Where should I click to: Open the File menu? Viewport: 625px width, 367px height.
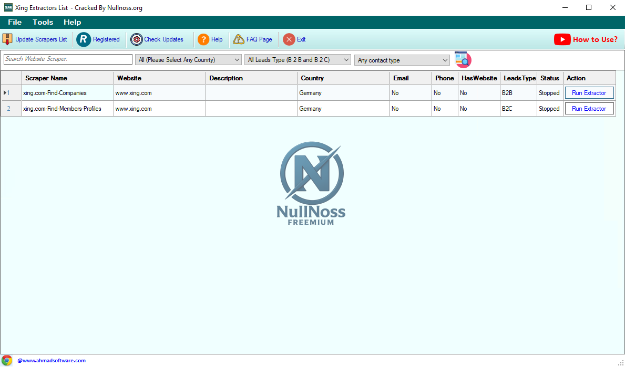coord(15,22)
